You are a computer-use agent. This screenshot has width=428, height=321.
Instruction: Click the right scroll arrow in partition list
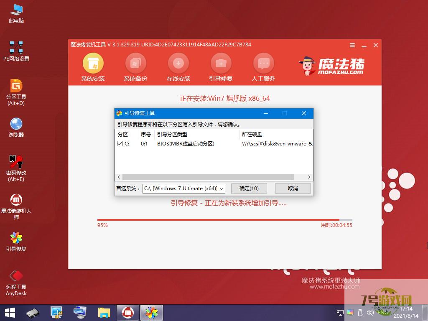[309, 177]
